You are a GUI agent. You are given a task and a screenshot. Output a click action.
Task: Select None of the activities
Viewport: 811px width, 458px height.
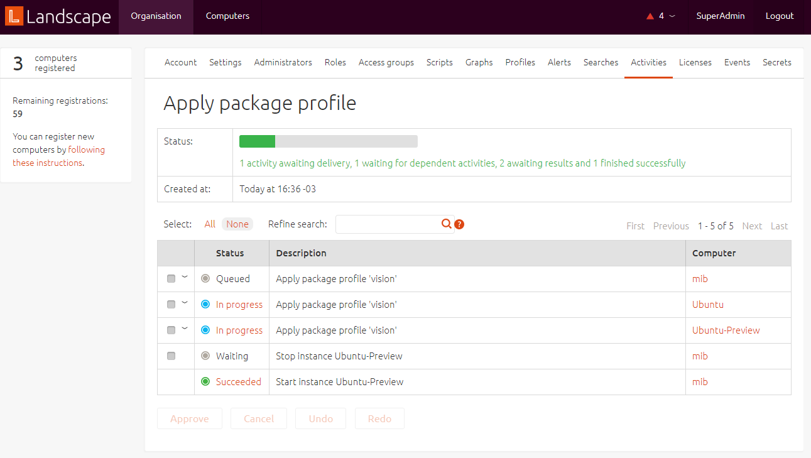[x=237, y=224]
